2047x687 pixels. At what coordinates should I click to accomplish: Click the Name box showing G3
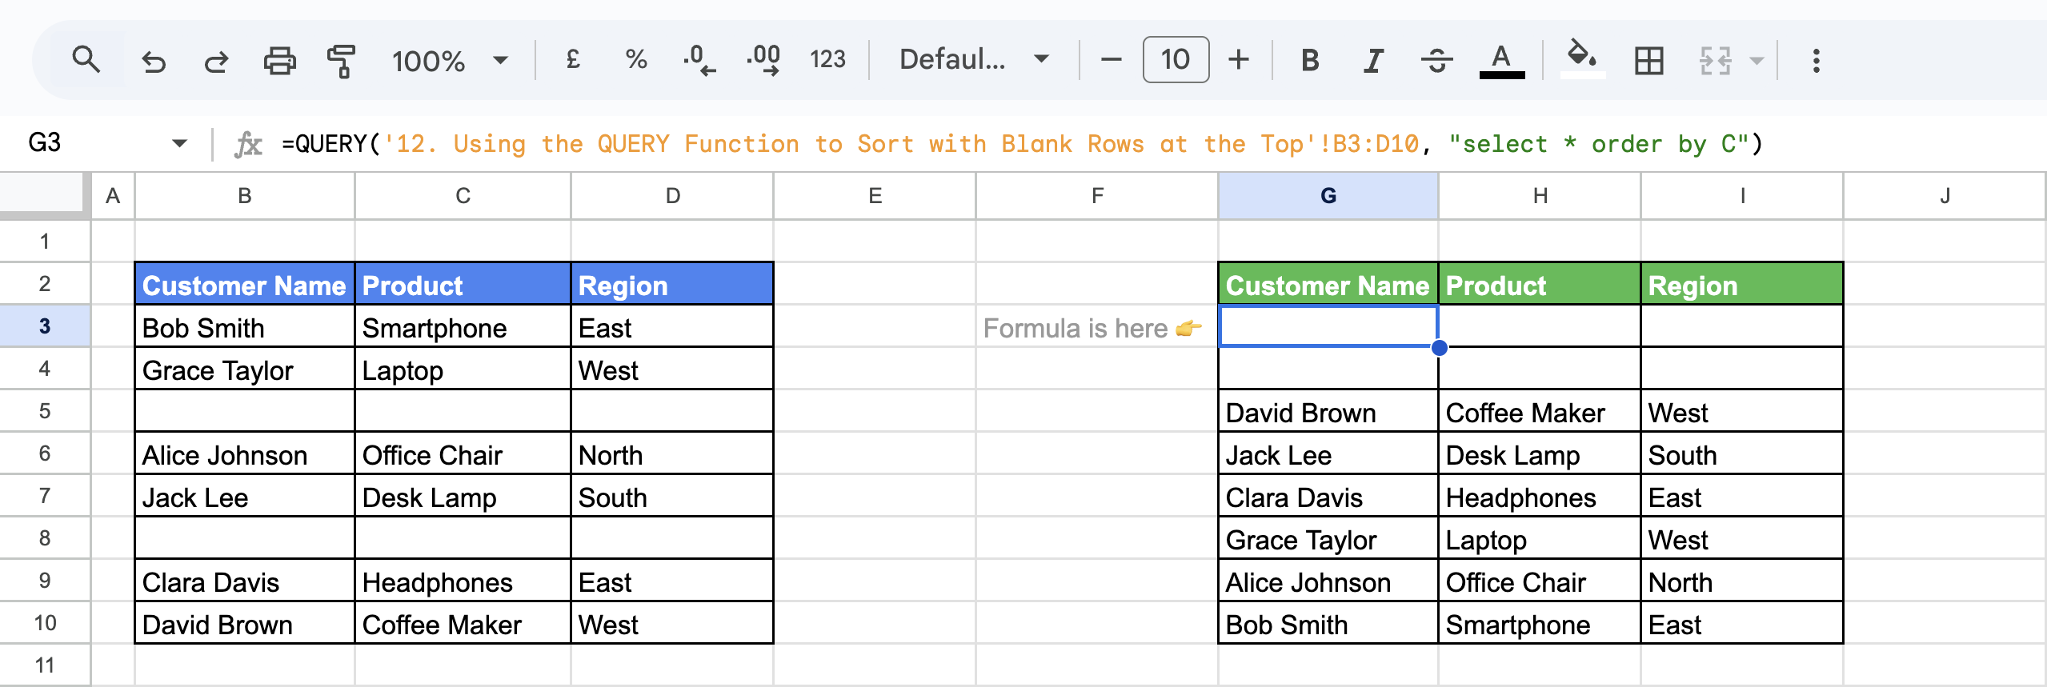click(x=45, y=143)
